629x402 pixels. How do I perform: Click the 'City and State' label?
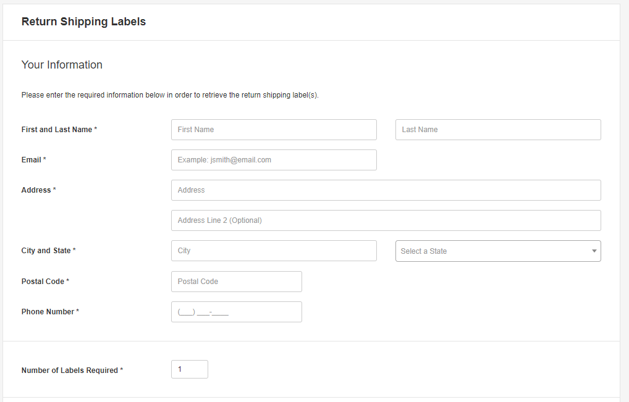point(46,251)
